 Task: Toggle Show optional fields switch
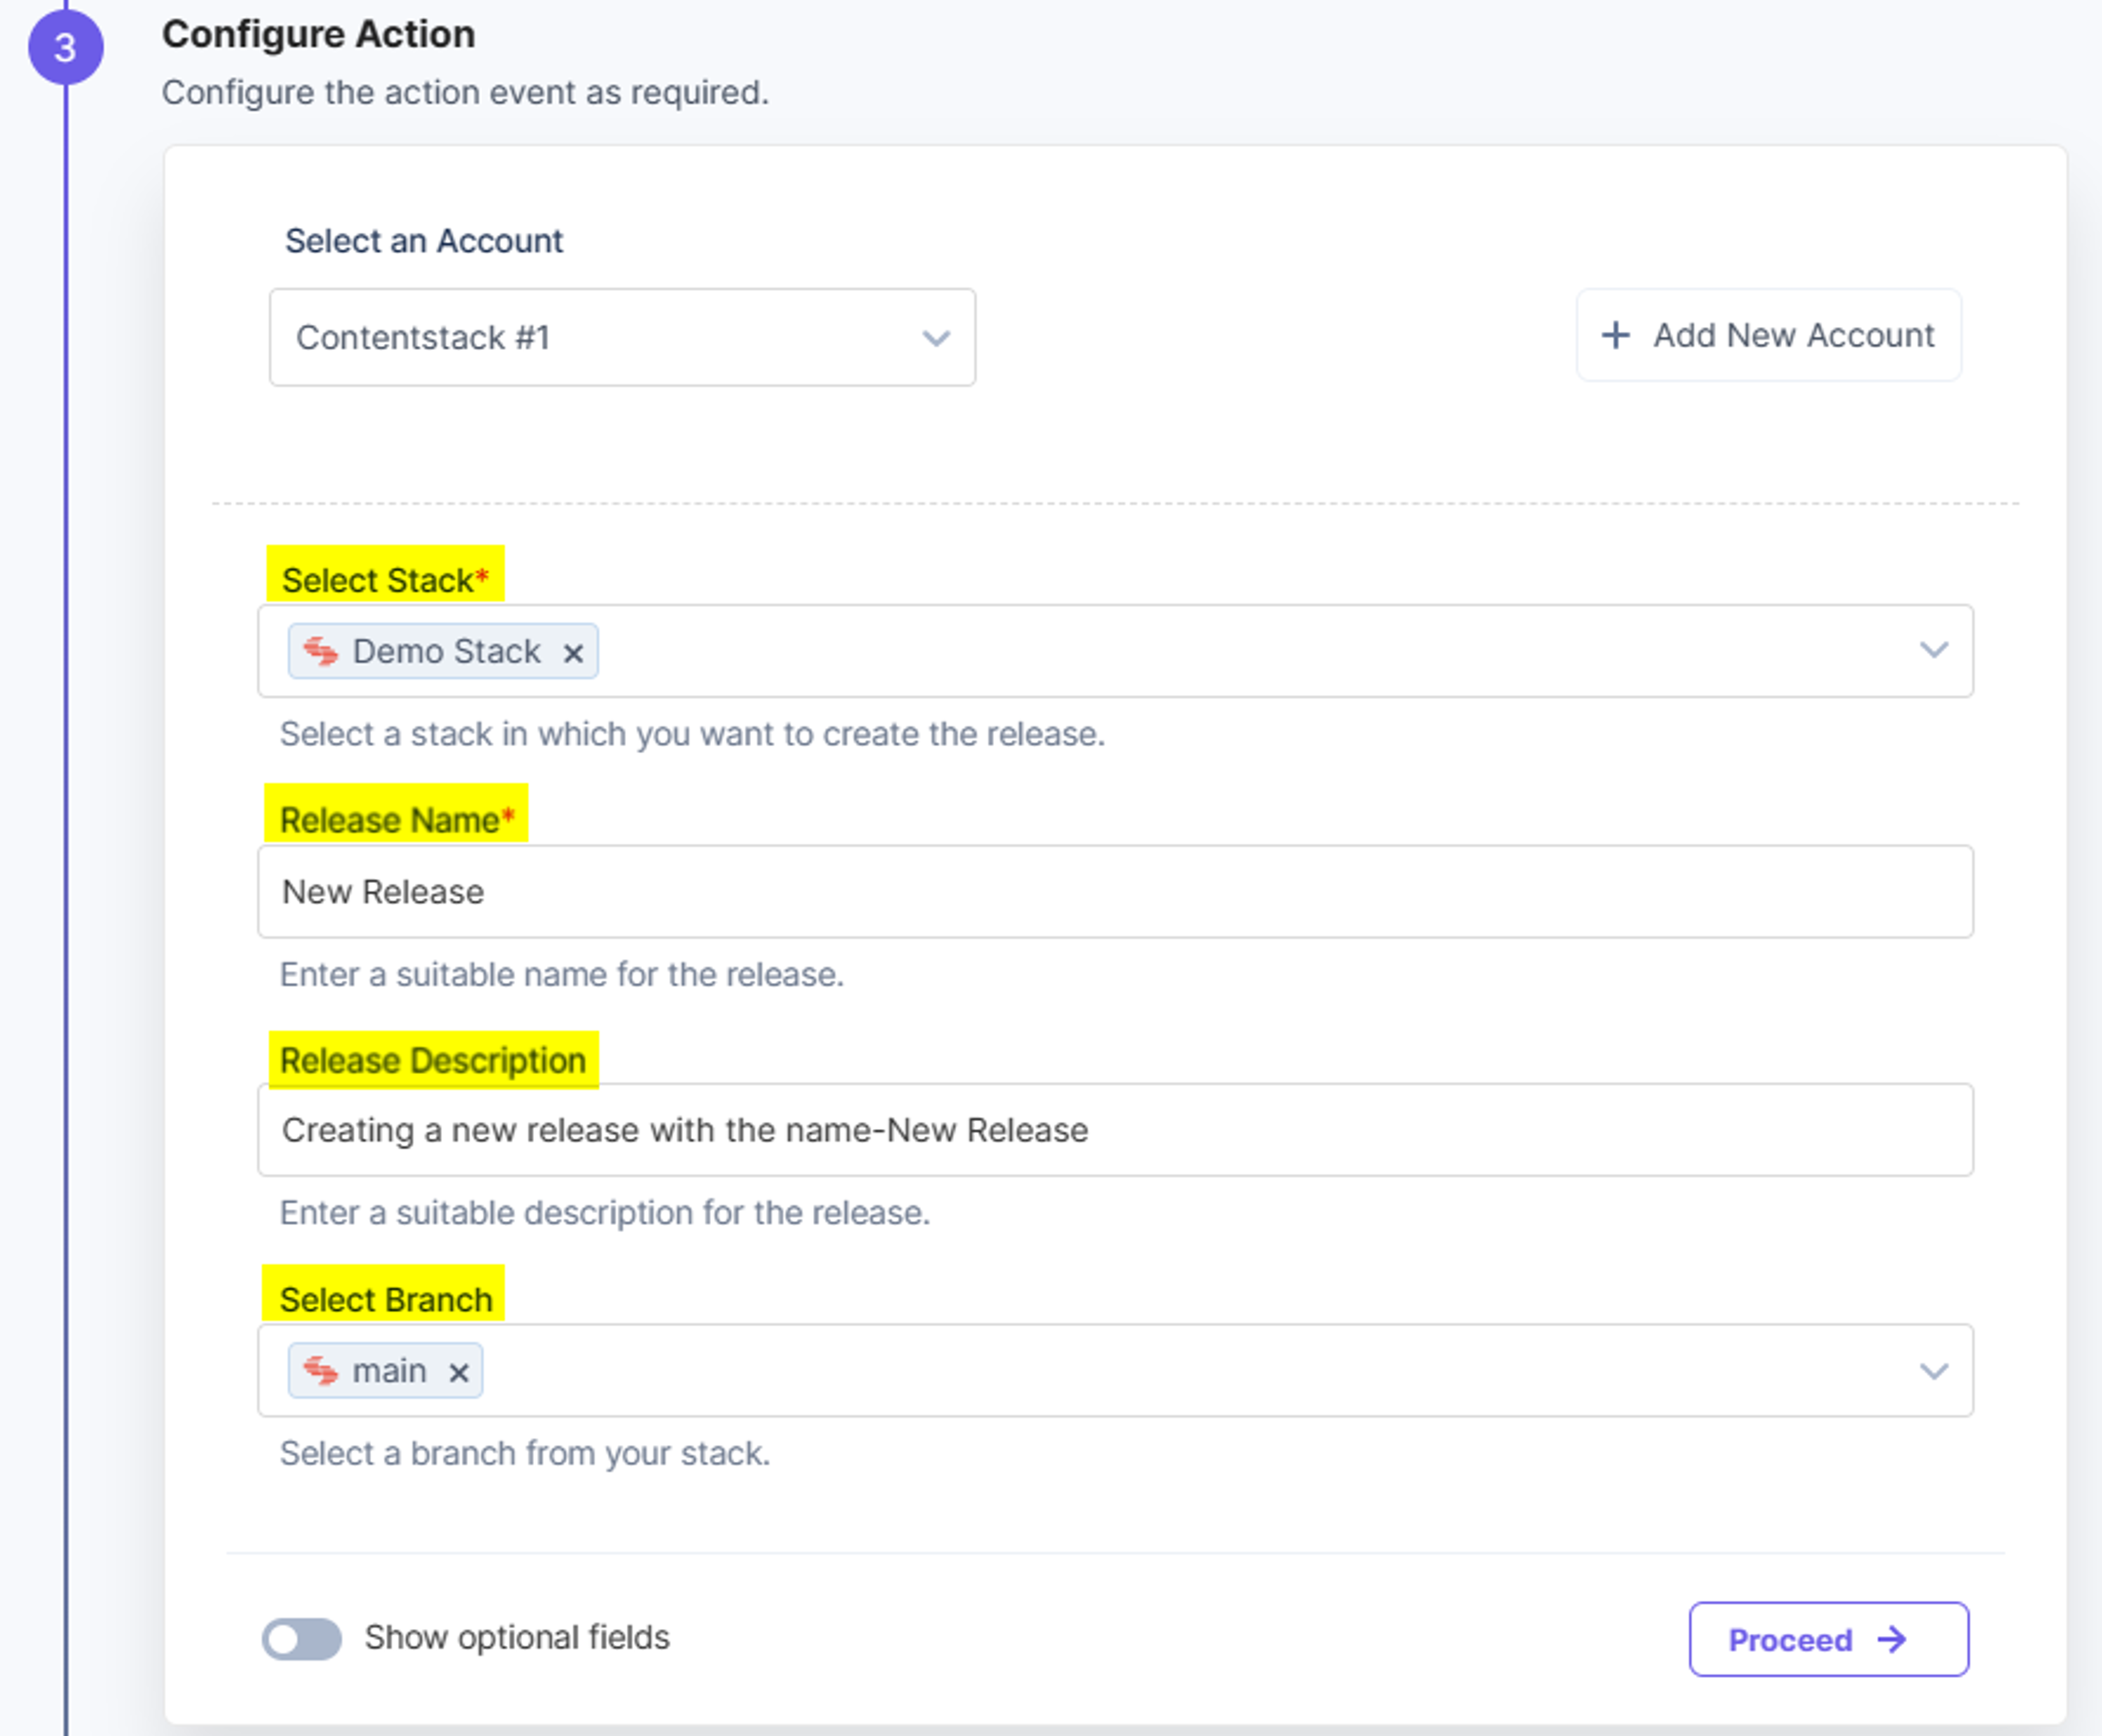[x=302, y=1638]
